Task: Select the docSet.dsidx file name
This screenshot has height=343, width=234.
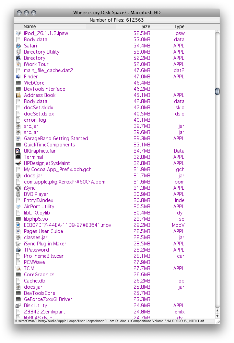Action: point(39,114)
